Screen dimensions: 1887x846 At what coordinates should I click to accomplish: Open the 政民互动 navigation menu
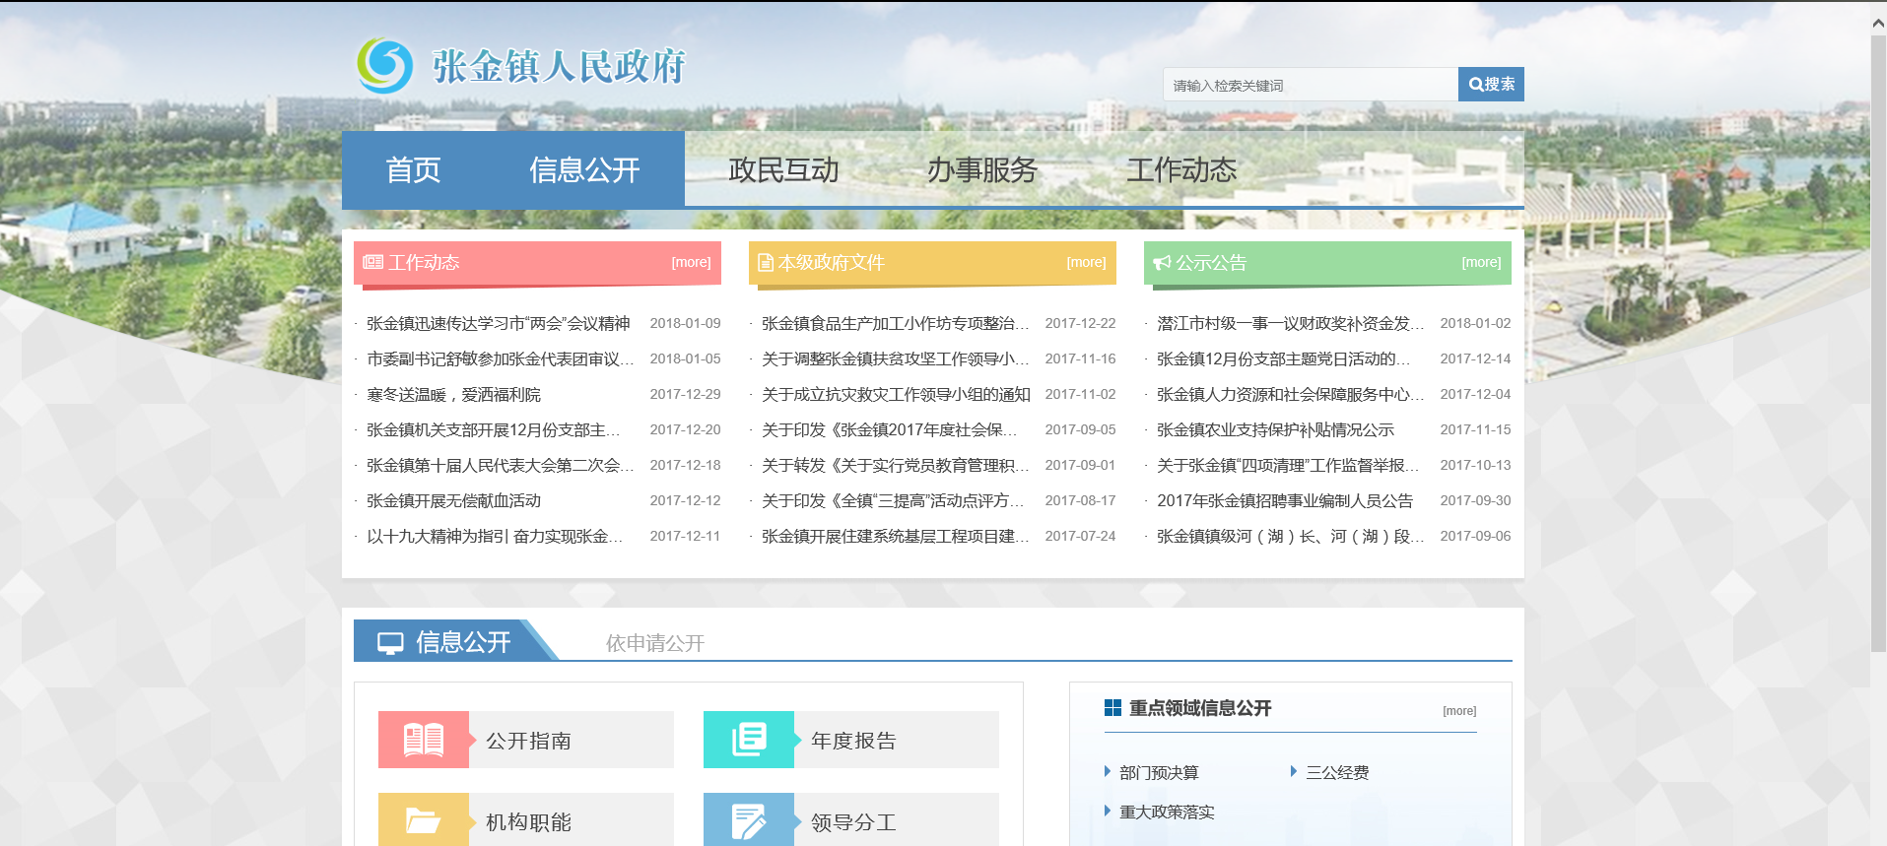click(x=783, y=170)
